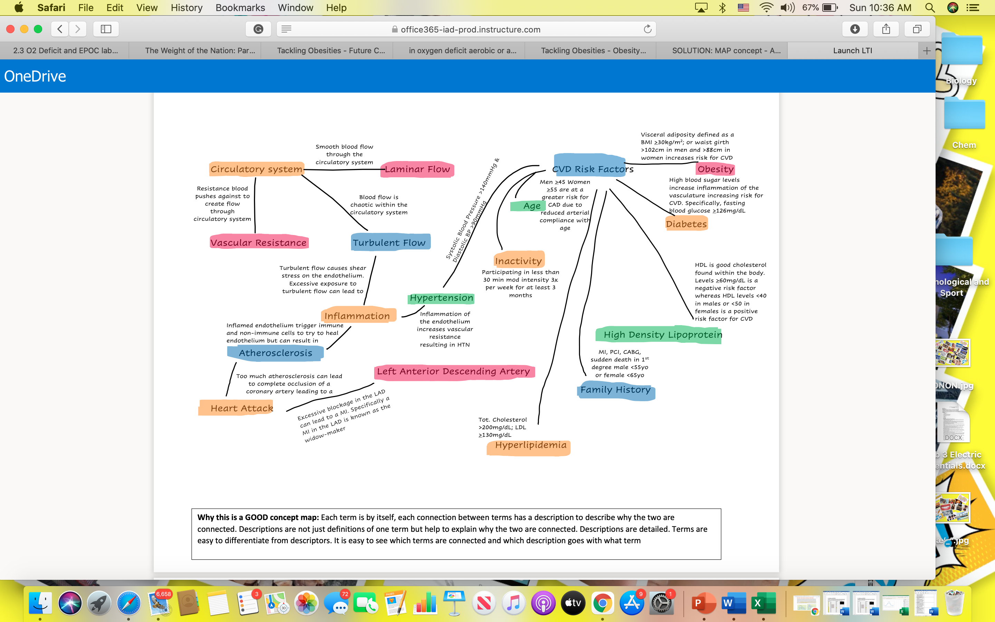Toggle the Wi-Fi menu bar icon
995x622 pixels.
pos(766,7)
